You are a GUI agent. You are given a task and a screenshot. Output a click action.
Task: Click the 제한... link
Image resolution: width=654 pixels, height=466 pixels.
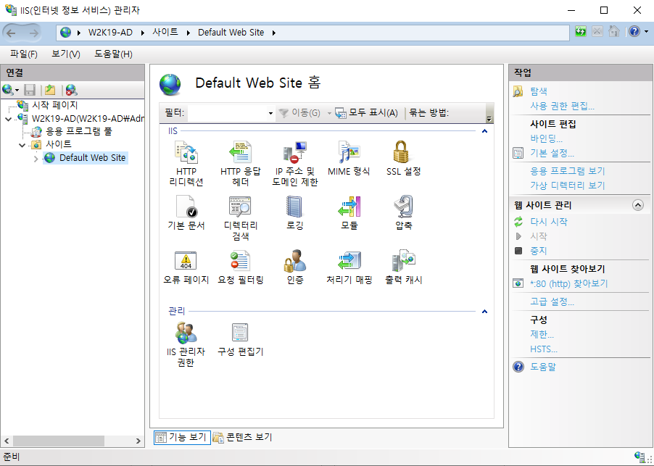pos(542,334)
